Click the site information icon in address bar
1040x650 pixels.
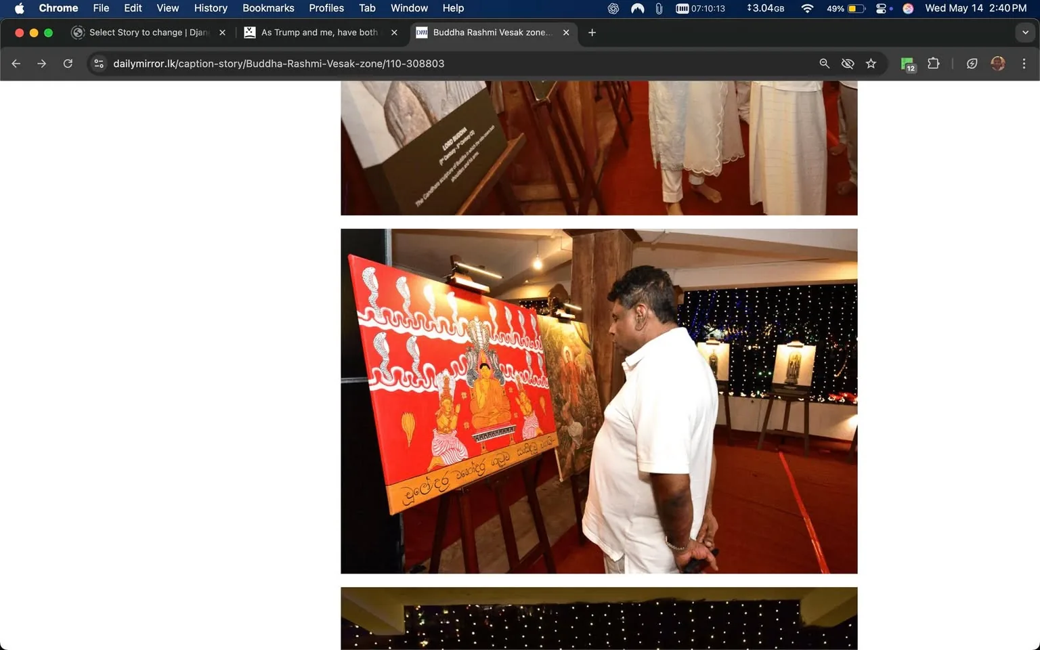tap(99, 63)
